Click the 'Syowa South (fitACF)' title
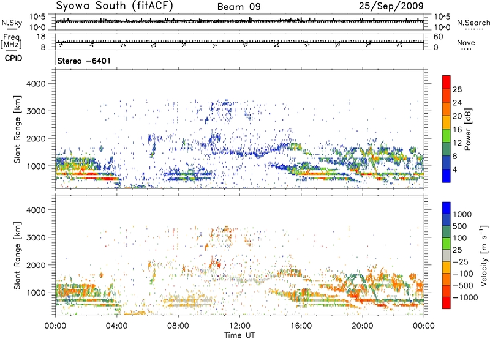The image size is (490, 339). (x=115, y=6)
